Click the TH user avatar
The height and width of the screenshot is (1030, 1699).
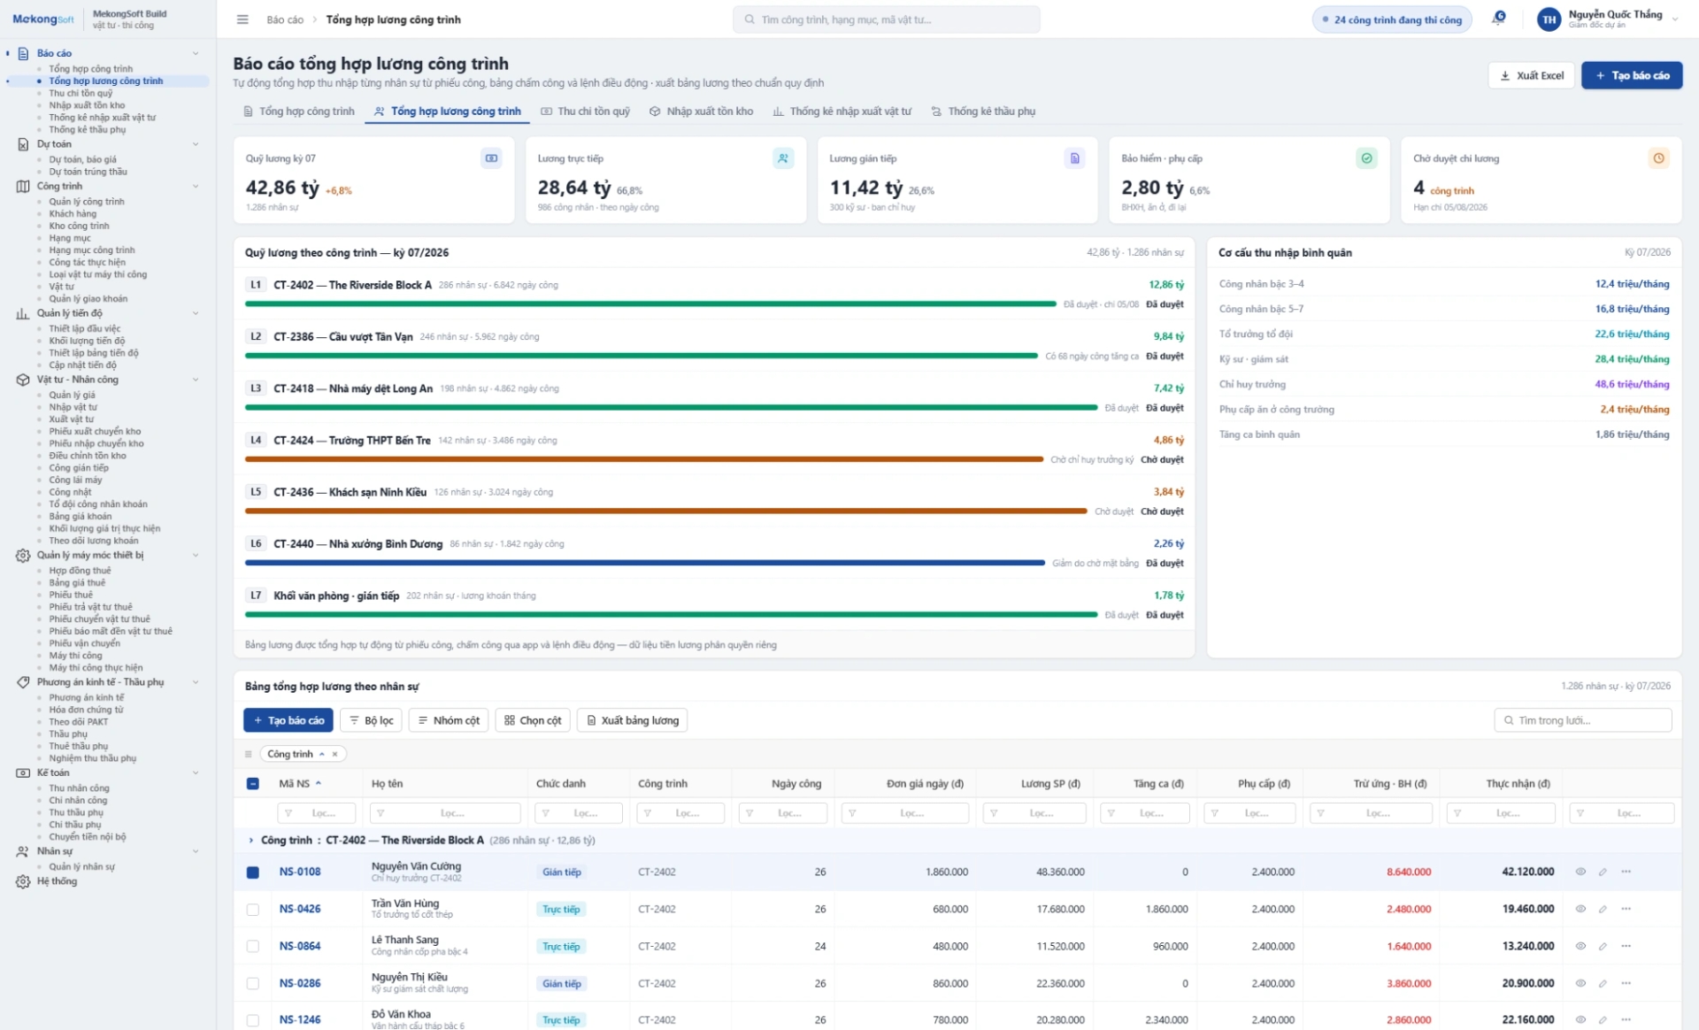pyautogui.click(x=1549, y=19)
